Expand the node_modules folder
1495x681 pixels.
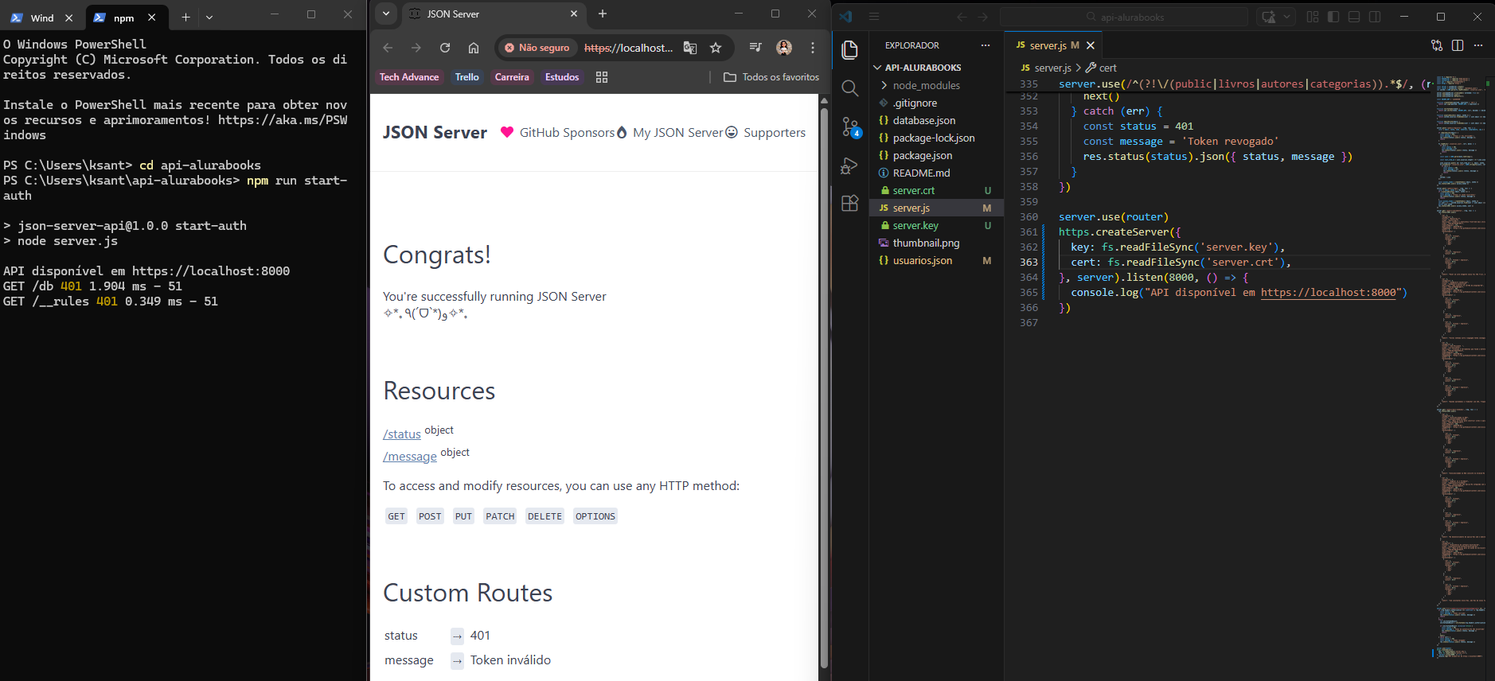coord(926,85)
